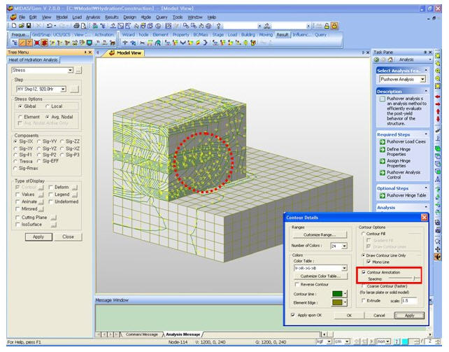Image resolution: width=449 pixels, height=352 pixels.
Task: Open the Results menu
Action: (111, 15)
